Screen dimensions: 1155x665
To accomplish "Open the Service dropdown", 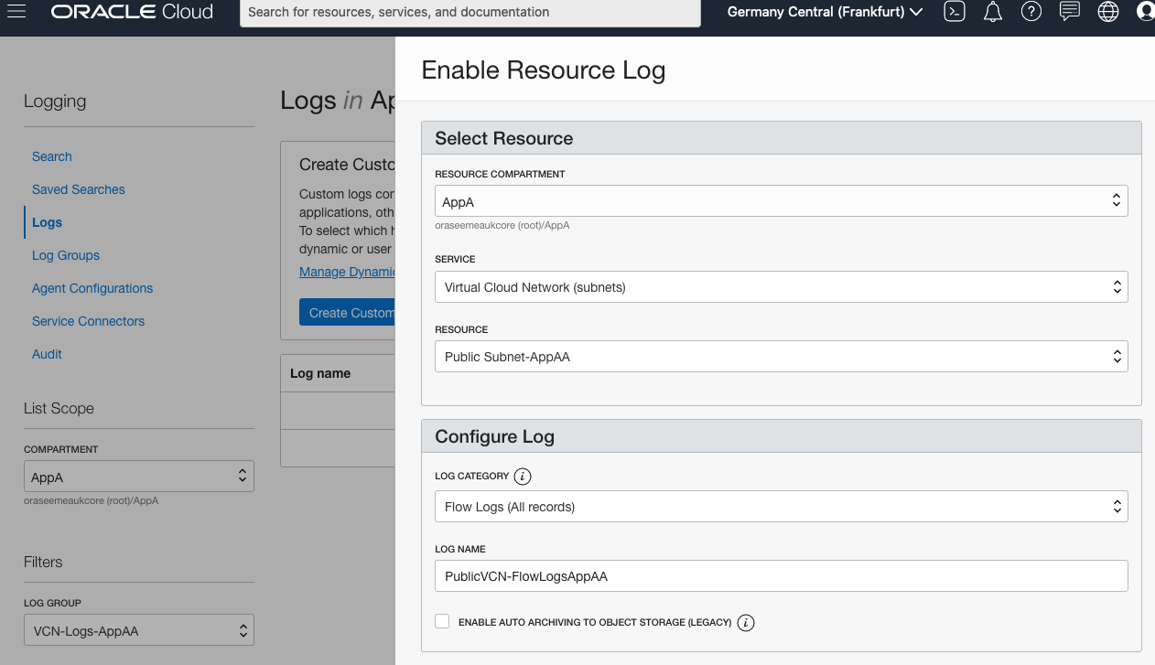I will tap(781, 287).
